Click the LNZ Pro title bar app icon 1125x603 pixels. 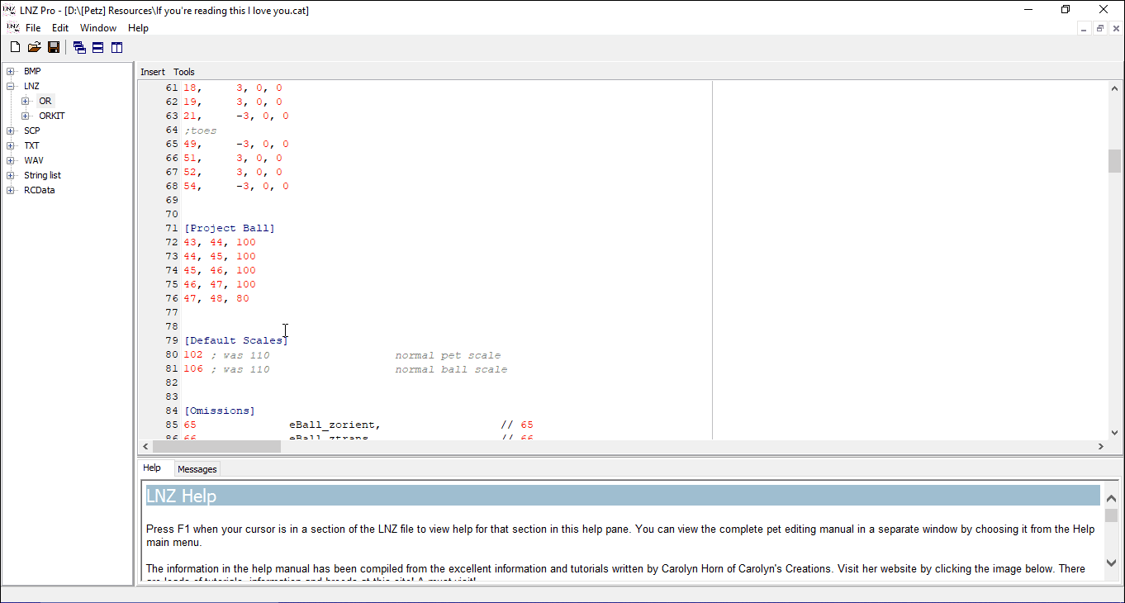[x=10, y=10]
